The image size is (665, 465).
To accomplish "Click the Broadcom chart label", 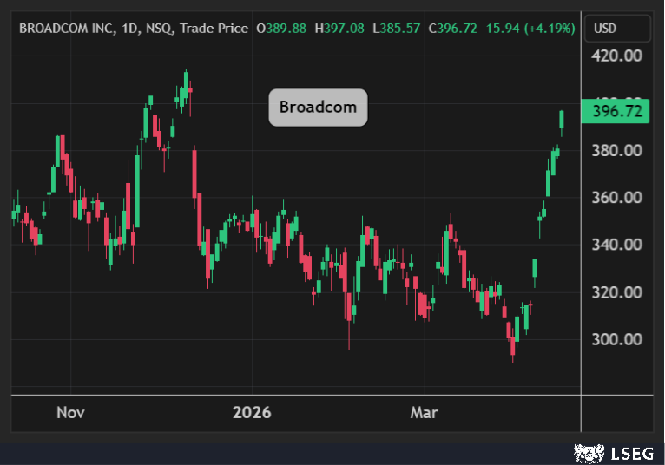I will click(x=318, y=108).
